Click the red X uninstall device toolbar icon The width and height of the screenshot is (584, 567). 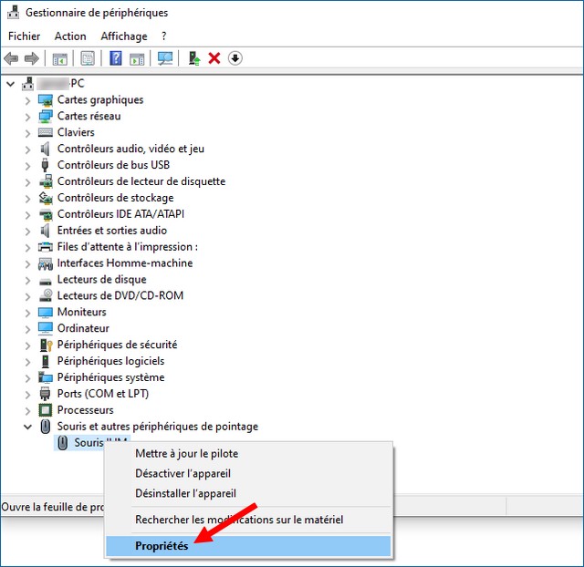(214, 58)
